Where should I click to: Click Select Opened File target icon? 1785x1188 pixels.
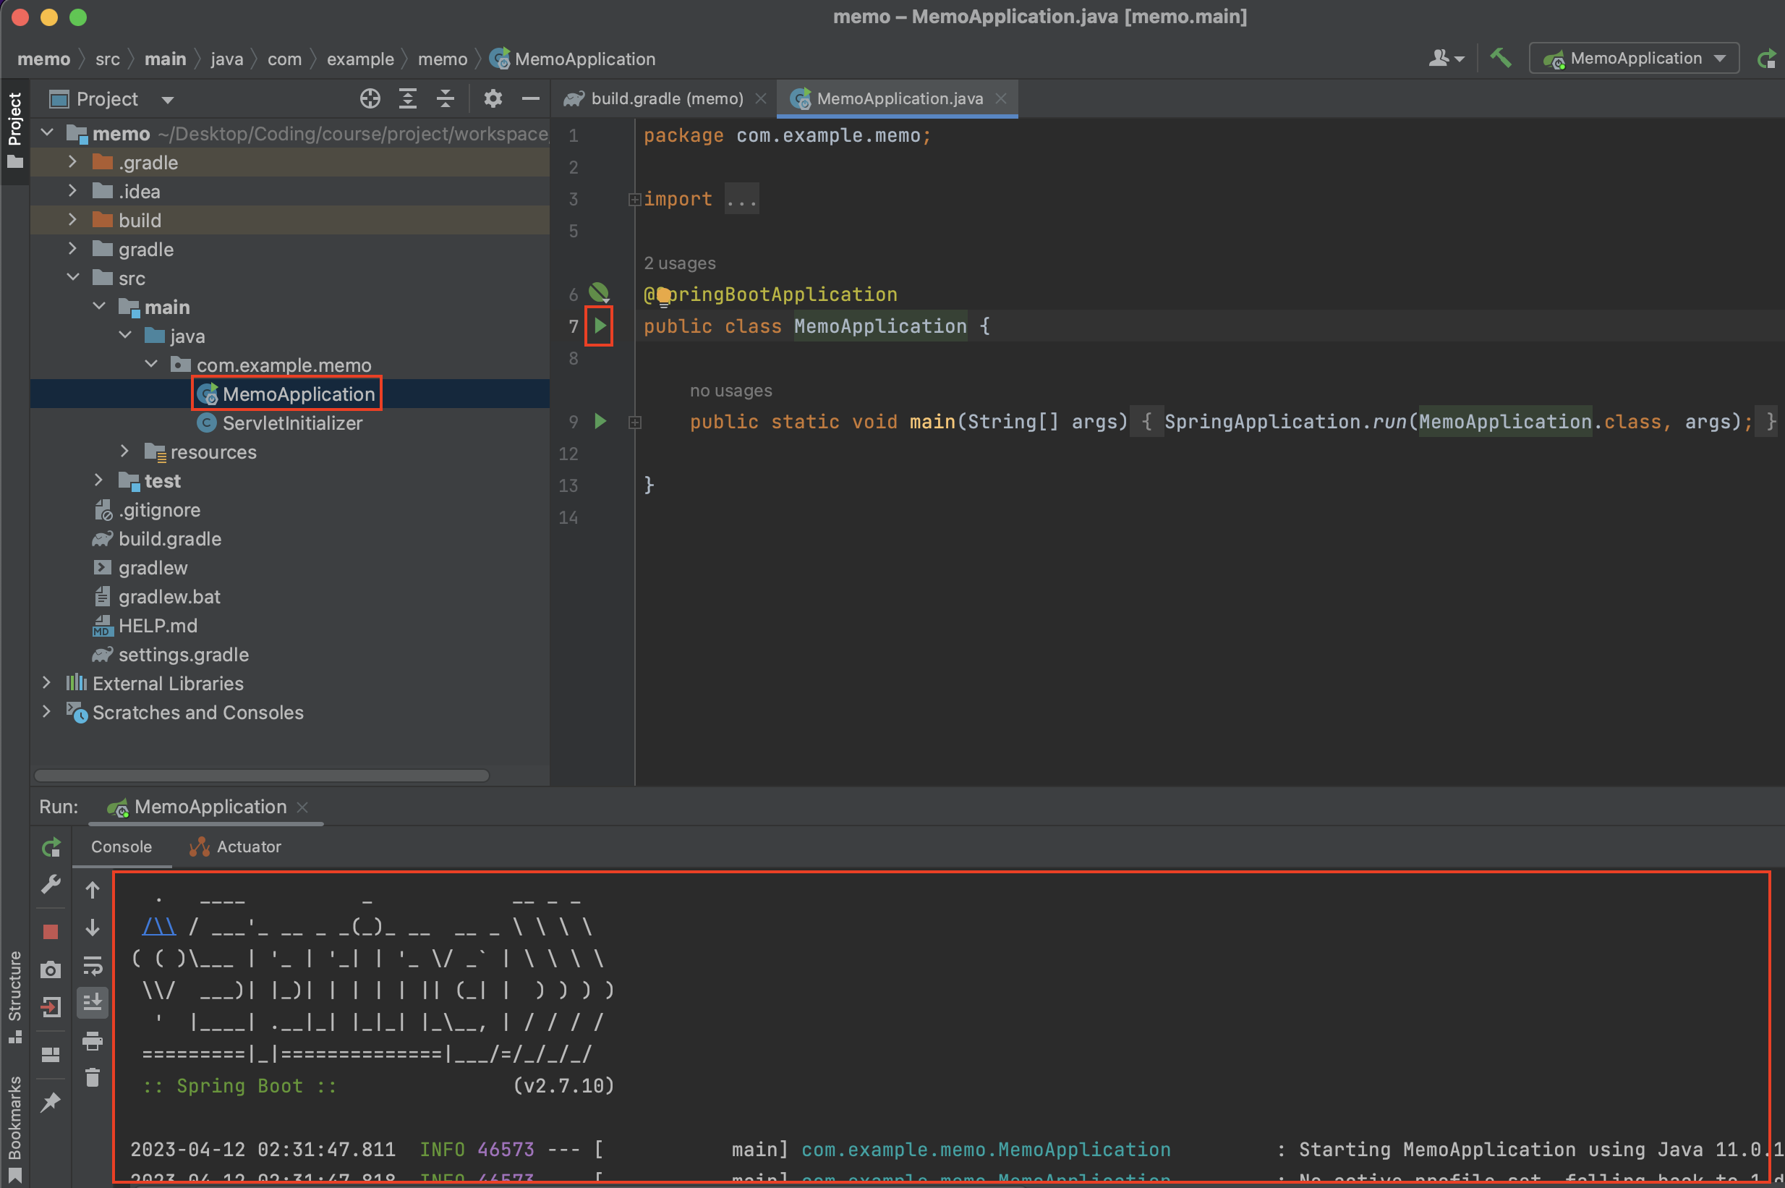(x=370, y=98)
